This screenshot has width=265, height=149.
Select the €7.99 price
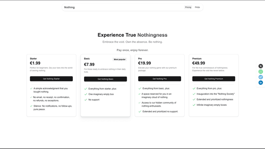click(x=89, y=65)
